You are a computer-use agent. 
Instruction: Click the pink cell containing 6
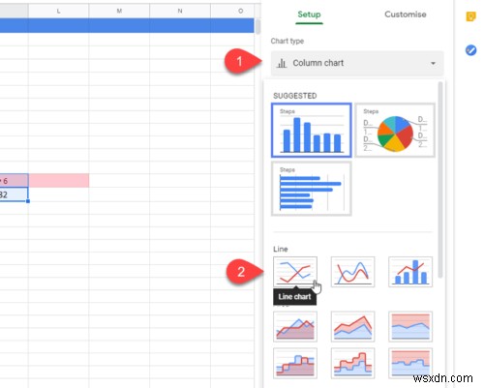pyautogui.click(x=14, y=181)
